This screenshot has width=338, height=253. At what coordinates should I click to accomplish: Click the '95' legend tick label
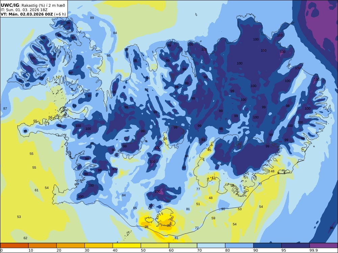[x=284, y=250]
